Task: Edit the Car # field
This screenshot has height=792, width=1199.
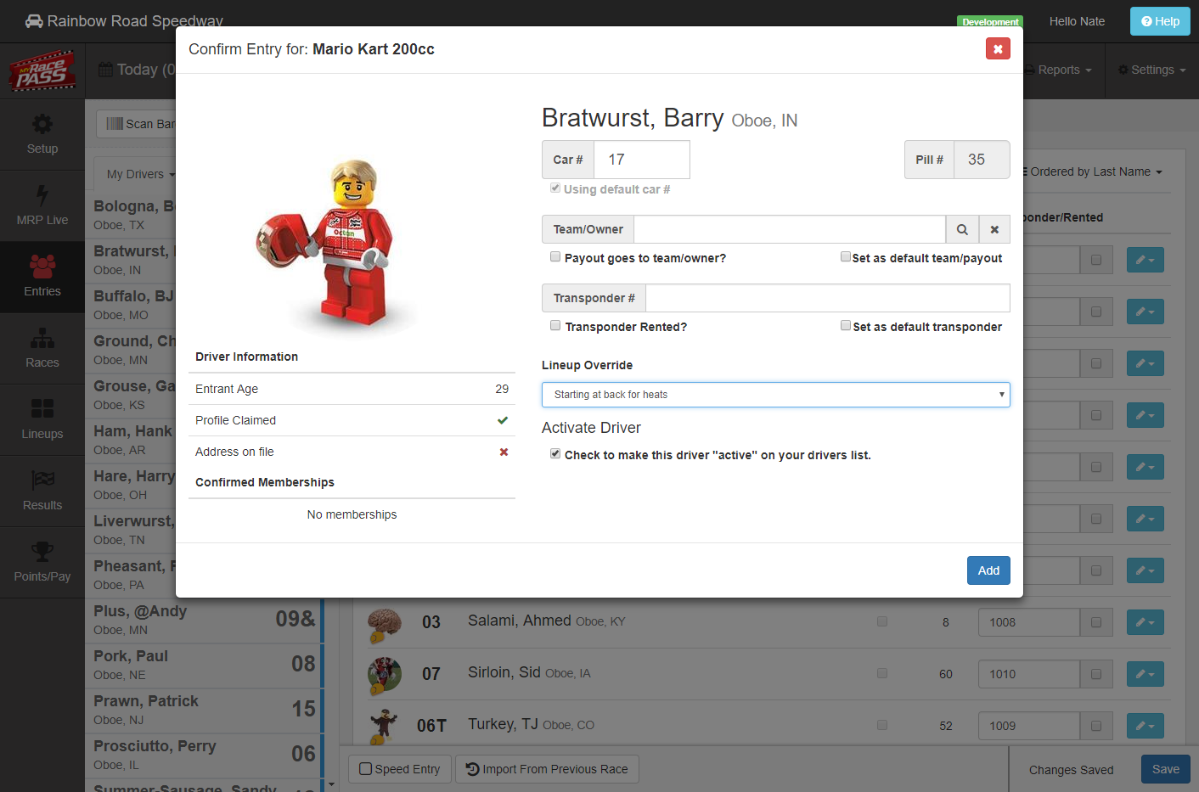Action: [x=642, y=160]
